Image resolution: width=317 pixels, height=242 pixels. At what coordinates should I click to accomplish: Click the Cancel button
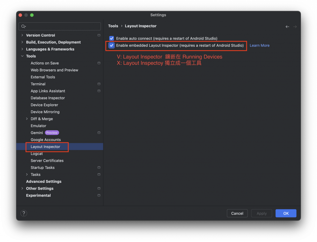point(237,213)
